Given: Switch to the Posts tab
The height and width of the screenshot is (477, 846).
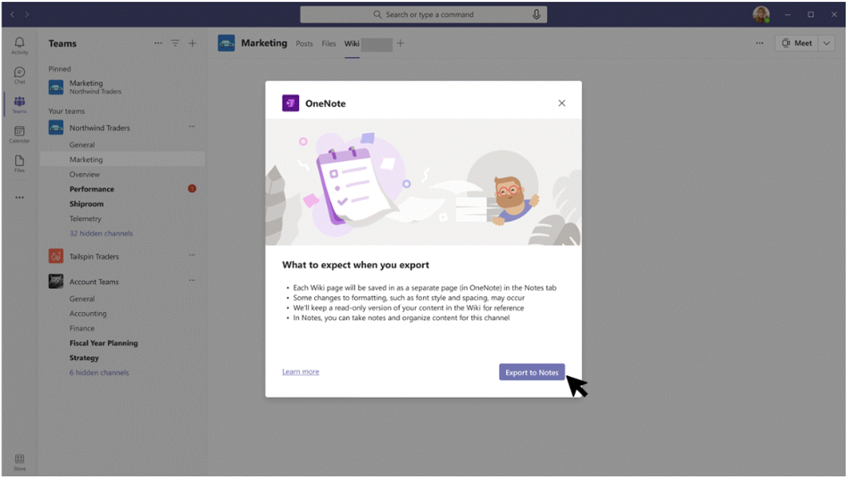Looking at the screenshot, I should pyautogui.click(x=304, y=44).
